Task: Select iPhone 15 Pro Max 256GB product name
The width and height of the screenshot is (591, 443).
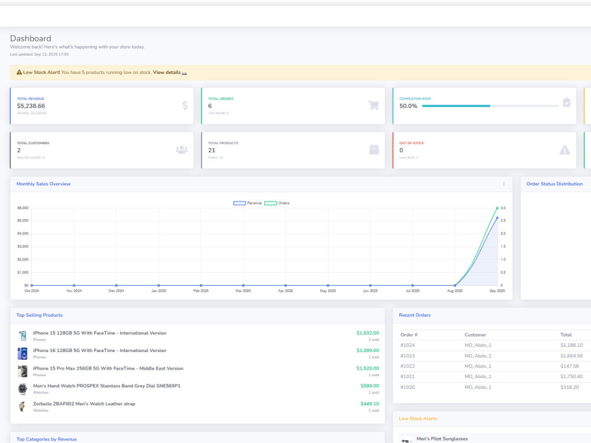Action: click(108, 369)
